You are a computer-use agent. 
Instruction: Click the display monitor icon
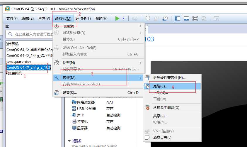click(x=74, y=128)
